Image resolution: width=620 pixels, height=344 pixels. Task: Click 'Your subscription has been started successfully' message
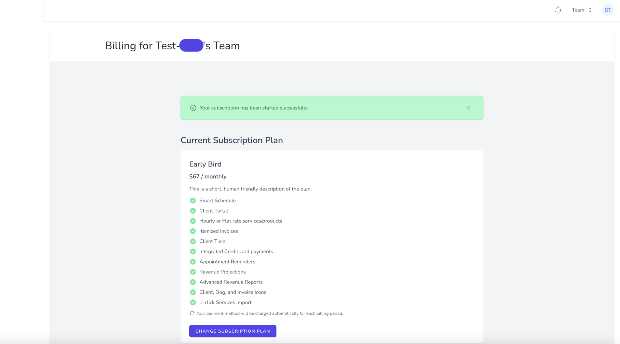coord(254,108)
